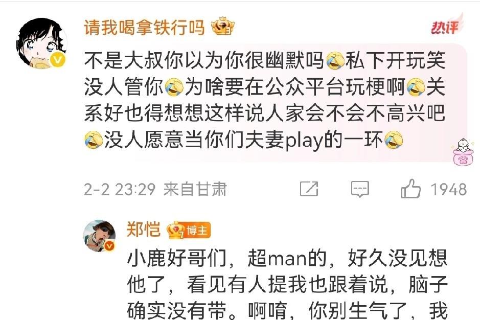
Task: Click the share/repost icon under the comment
Action: (309, 189)
